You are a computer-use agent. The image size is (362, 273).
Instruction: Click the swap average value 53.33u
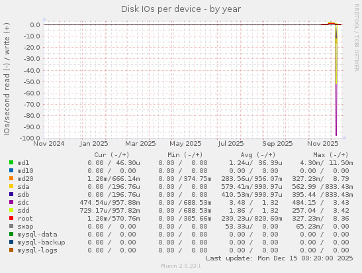click(239, 227)
